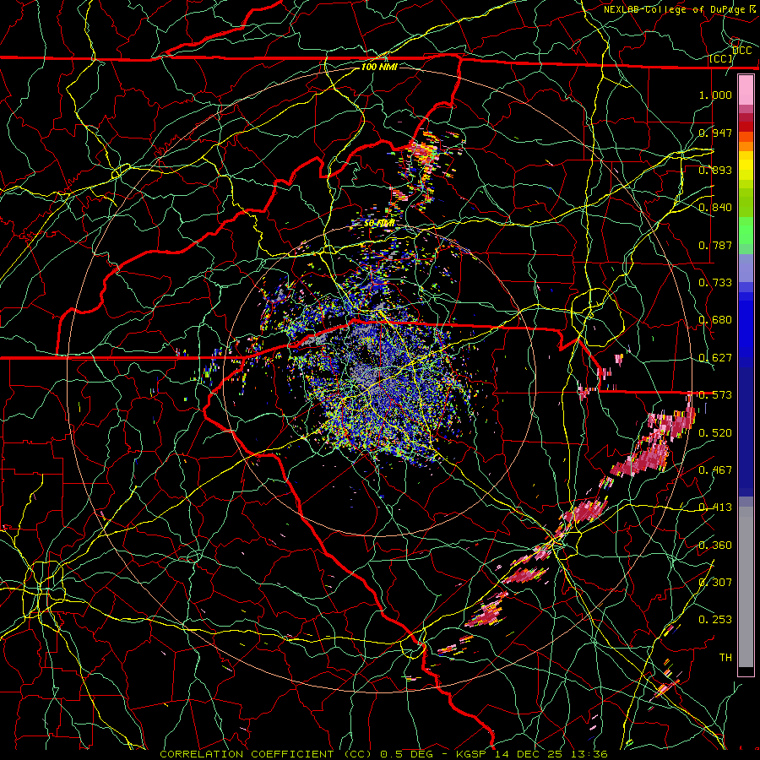The image size is (760, 760).
Task: Select the 1.000 scale value
Action: (715, 95)
